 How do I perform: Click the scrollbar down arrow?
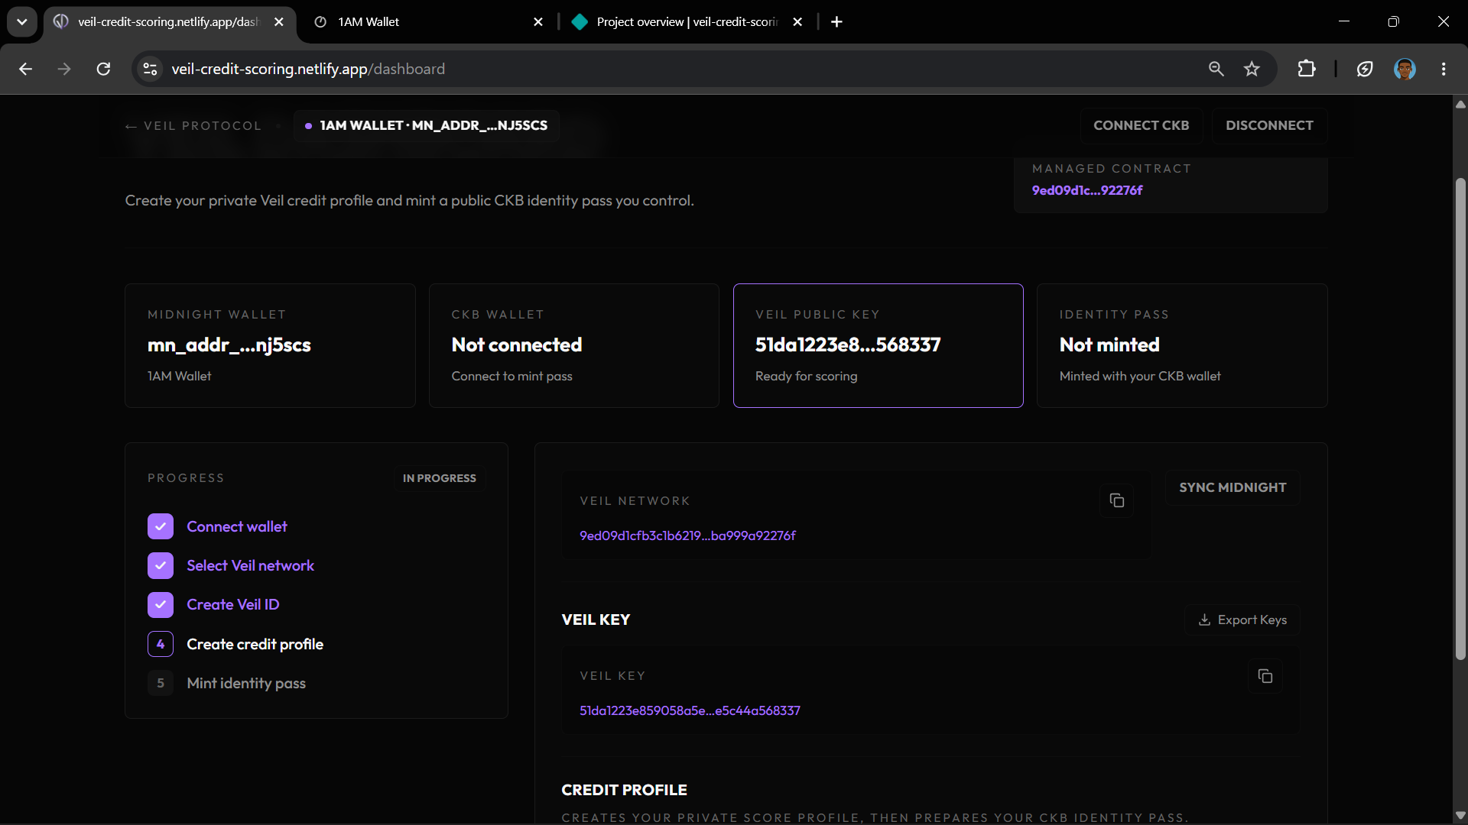coord(1460,815)
